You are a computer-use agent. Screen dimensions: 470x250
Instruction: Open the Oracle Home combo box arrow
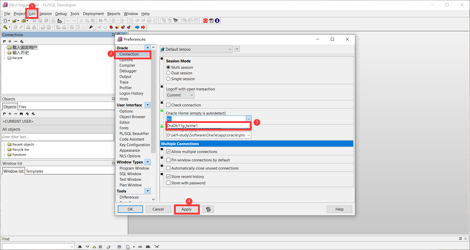(x=249, y=119)
